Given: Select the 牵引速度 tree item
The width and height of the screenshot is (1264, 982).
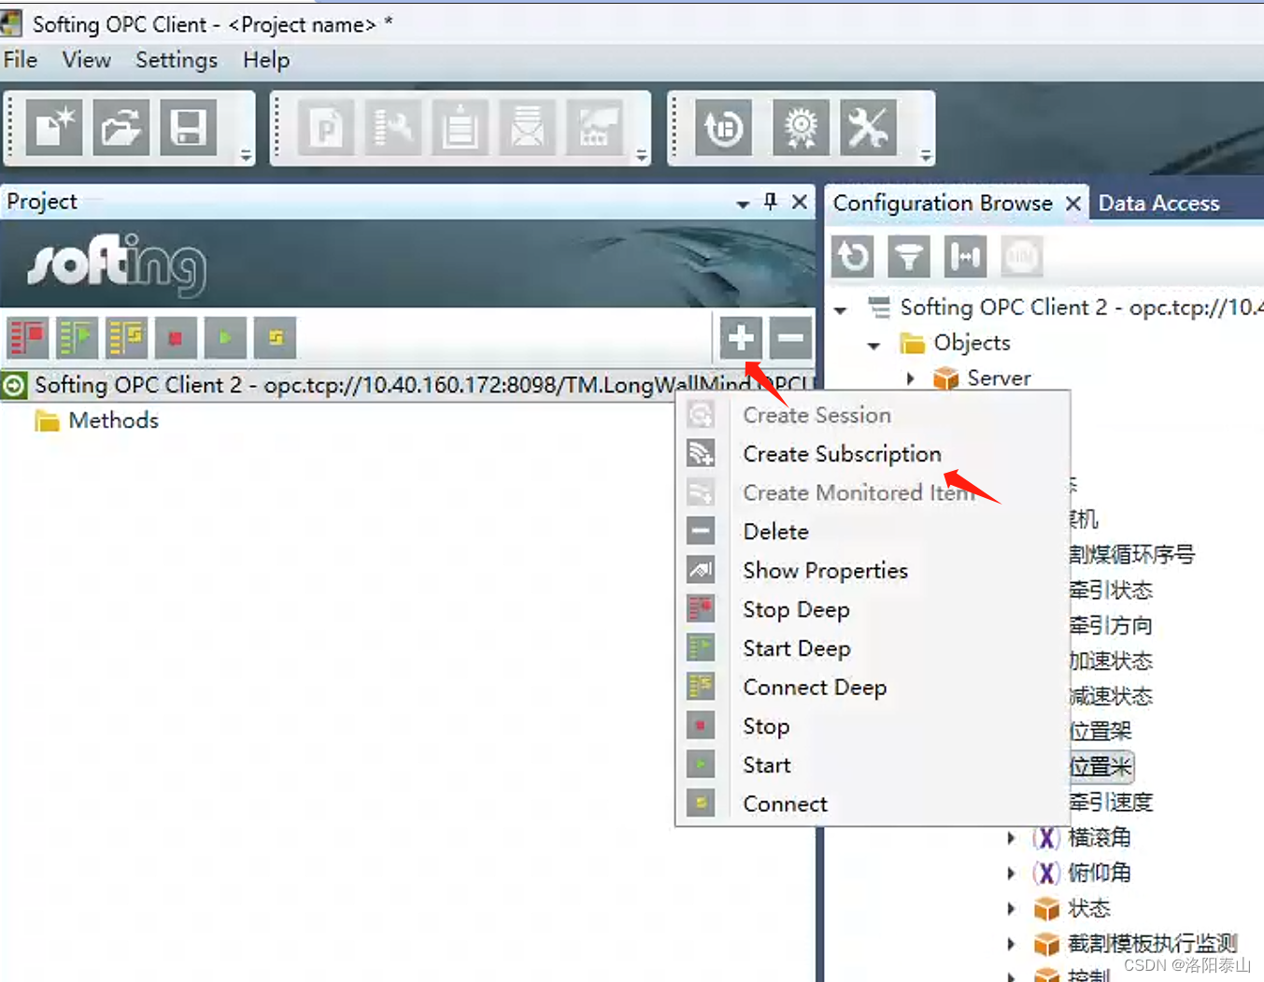Looking at the screenshot, I should pos(1111,803).
